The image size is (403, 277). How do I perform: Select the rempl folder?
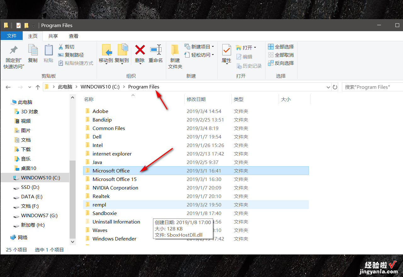(196, 205)
